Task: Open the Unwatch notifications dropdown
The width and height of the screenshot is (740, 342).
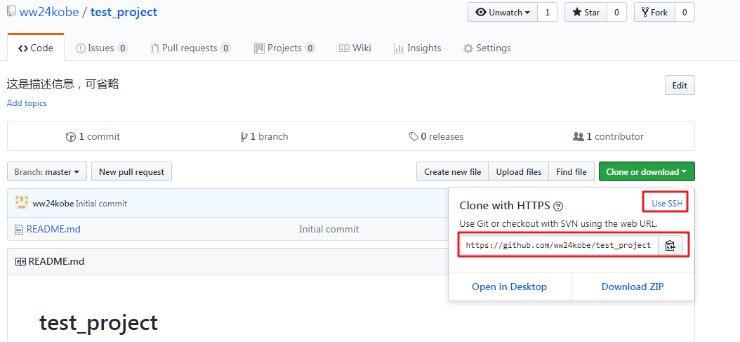Action: click(503, 13)
